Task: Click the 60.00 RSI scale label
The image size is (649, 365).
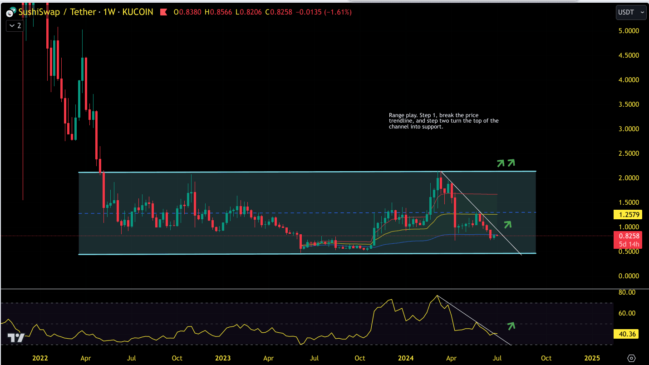Action: pos(626,313)
